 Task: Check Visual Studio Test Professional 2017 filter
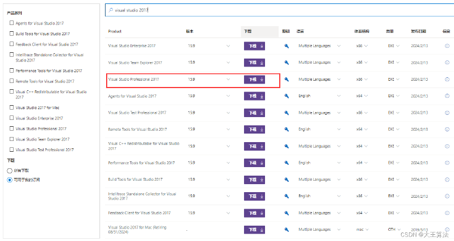click(11, 149)
